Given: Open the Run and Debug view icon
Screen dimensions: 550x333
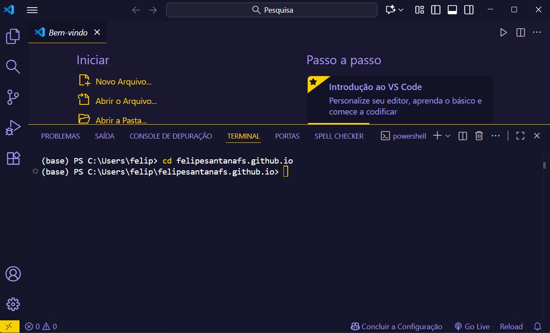Looking at the screenshot, I should click(12, 128).
